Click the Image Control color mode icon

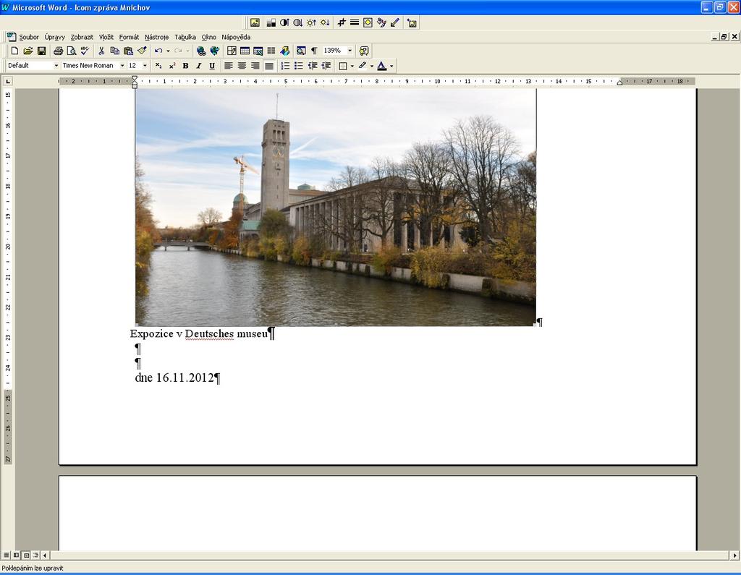point(271,22)
